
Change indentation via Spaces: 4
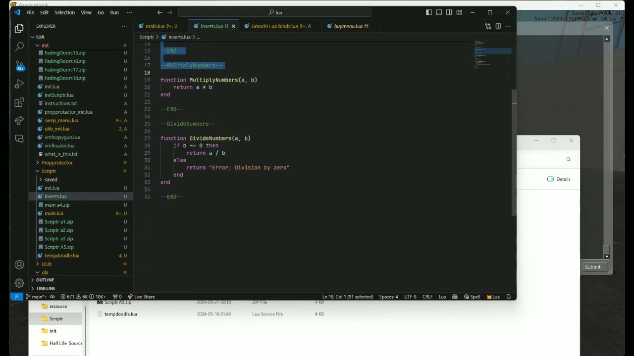[389, 297]
